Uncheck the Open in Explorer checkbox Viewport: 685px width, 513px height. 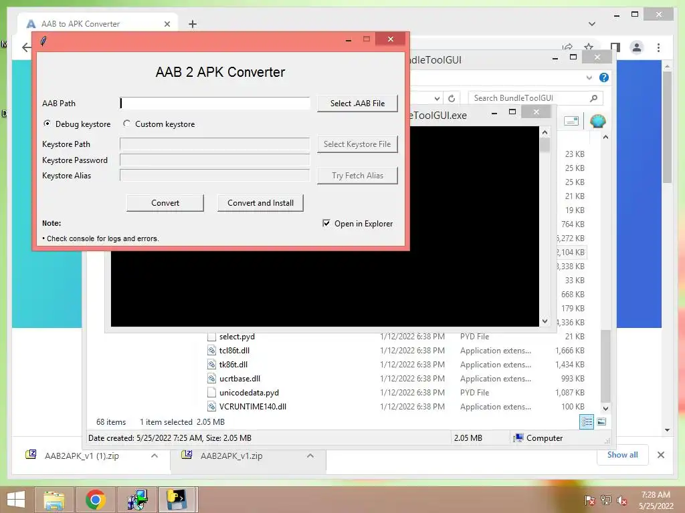[326, 223]
